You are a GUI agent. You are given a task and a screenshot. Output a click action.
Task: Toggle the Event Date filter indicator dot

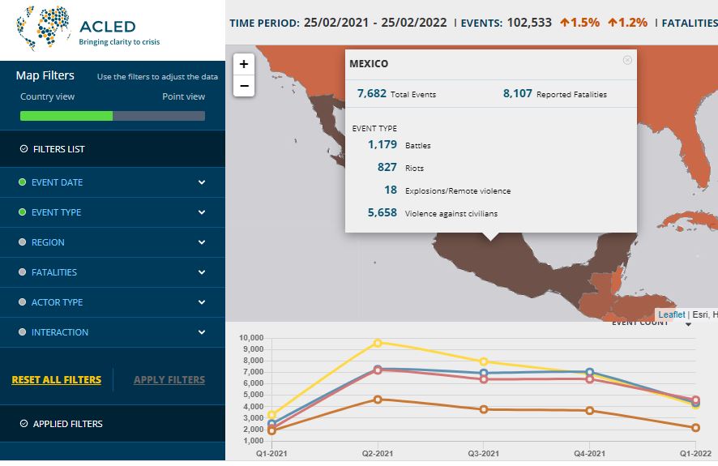pos(23,182)
